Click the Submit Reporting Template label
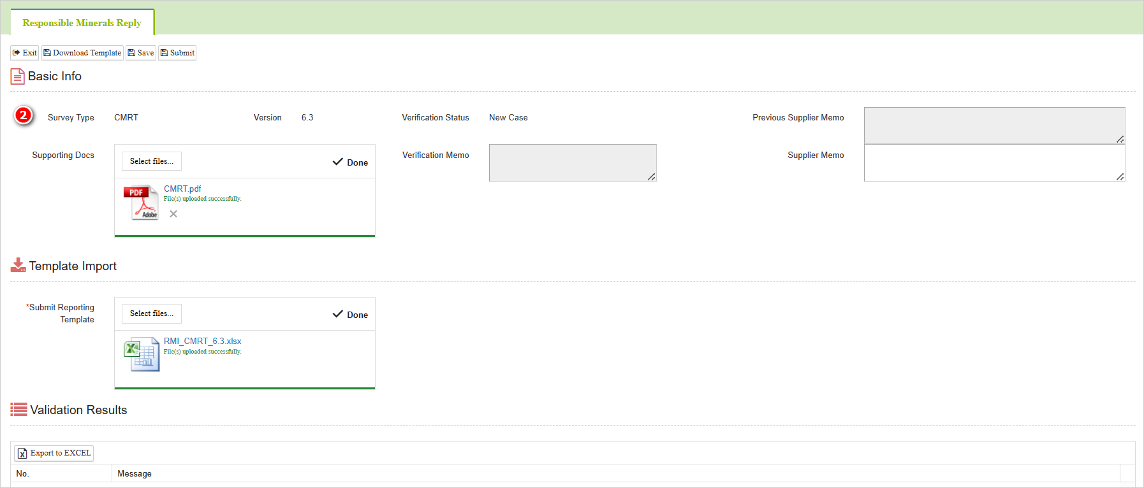Screen dimensions: 1144x488 tap(61, 313)
